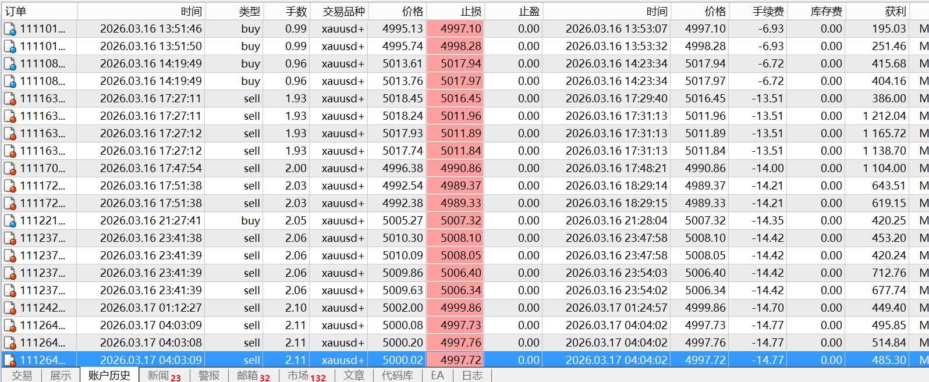Viewport: 929px width, 382px height.
Task: Sort by the 订单 column header
Action: tap(40, 11)
